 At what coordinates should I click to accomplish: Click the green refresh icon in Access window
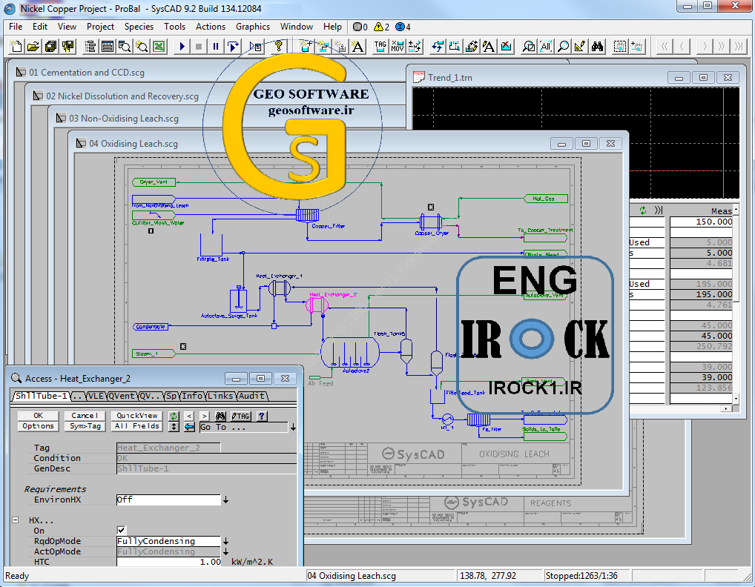click(174, 416)
